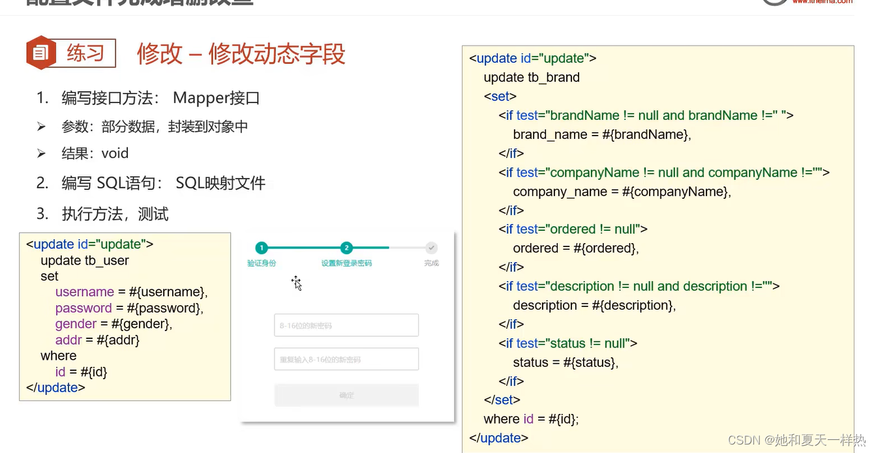The height and width of the screenshot is (453, 876).
Task: Click id = #{id} line in left code box
Action: click(81, 372)
